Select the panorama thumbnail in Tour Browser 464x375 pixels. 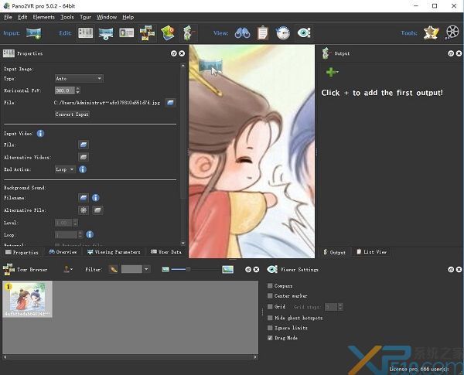(x=28, y=299)
